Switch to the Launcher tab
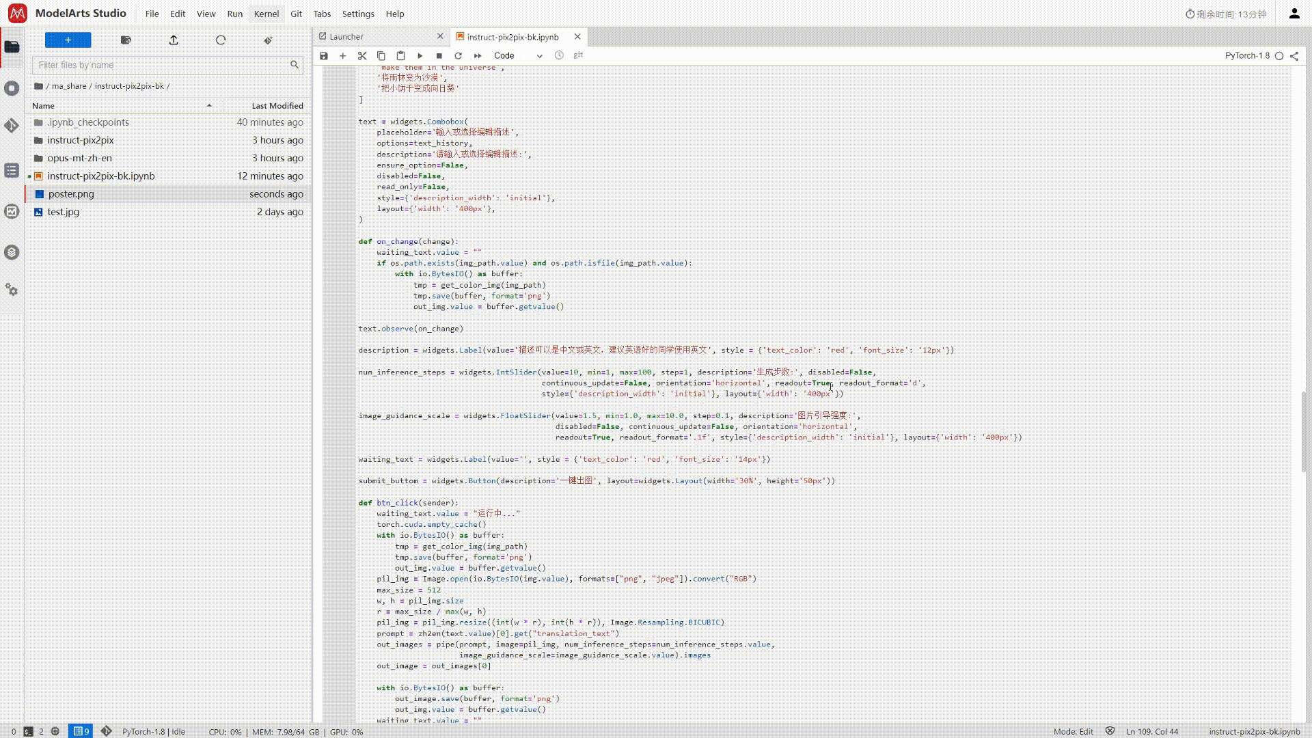The image size is (1312, 738). [346, 37]
